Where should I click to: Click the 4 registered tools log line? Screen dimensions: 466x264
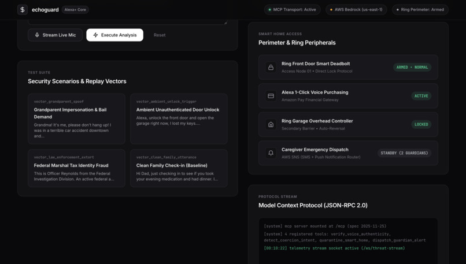(345, 237)
